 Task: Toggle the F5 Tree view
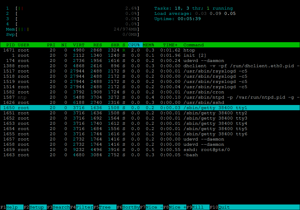pyautogui.click(x=105, y=207)
